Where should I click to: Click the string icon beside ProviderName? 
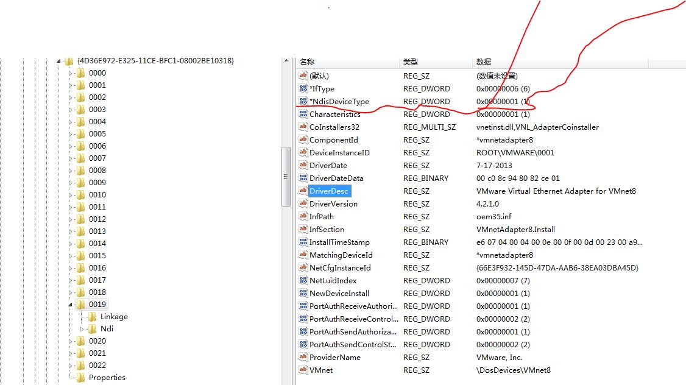[x=303, y=357]
